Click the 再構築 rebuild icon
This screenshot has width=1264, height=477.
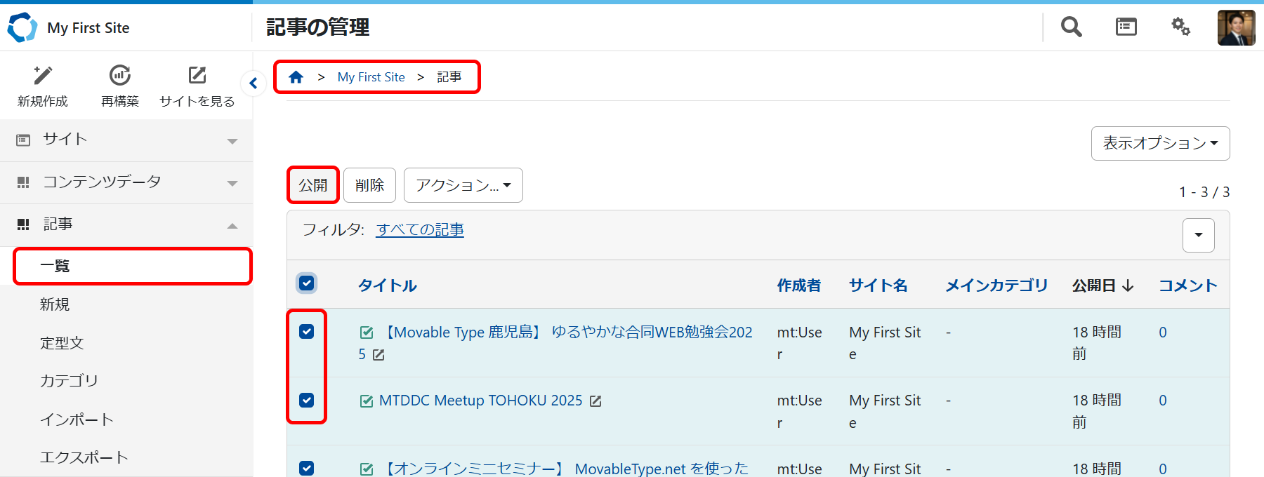120,75
